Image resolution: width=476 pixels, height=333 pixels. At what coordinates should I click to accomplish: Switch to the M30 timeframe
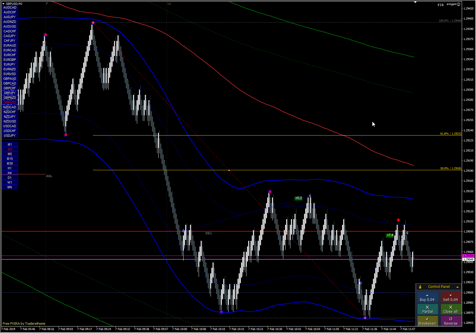click(x=10, y=163)
